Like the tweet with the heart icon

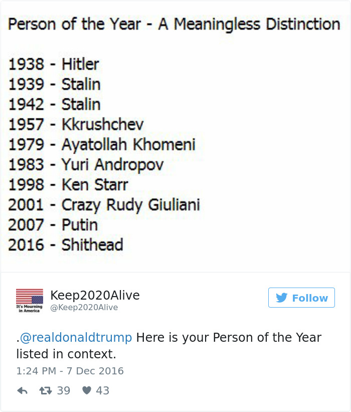pyautogui.click(x=87, y=390)
